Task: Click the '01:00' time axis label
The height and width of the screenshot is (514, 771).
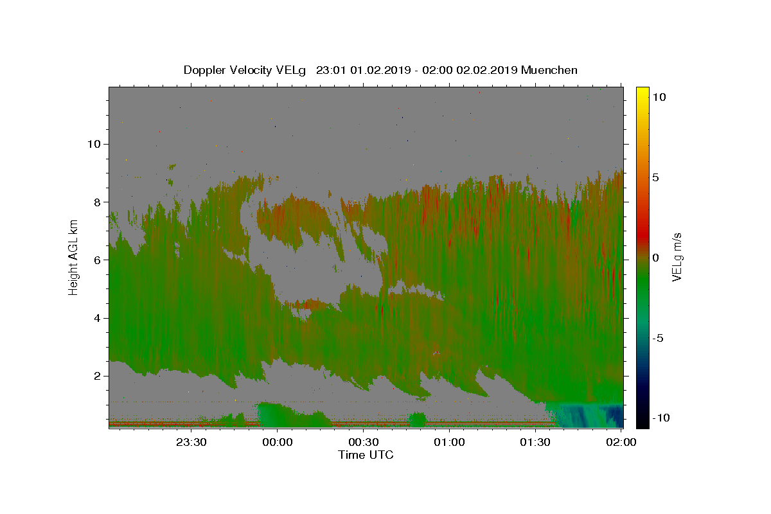Action: click(450, 442)
